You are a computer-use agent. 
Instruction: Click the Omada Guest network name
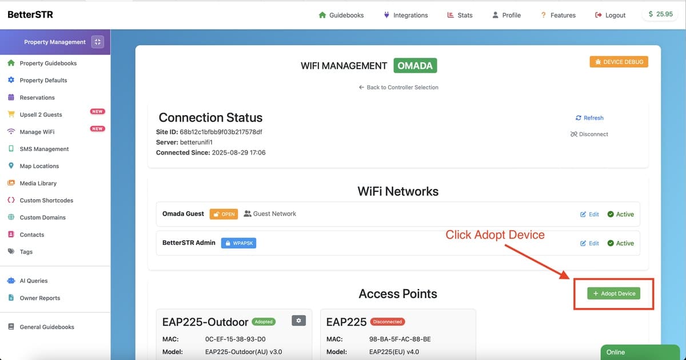[x=183, y=213]
